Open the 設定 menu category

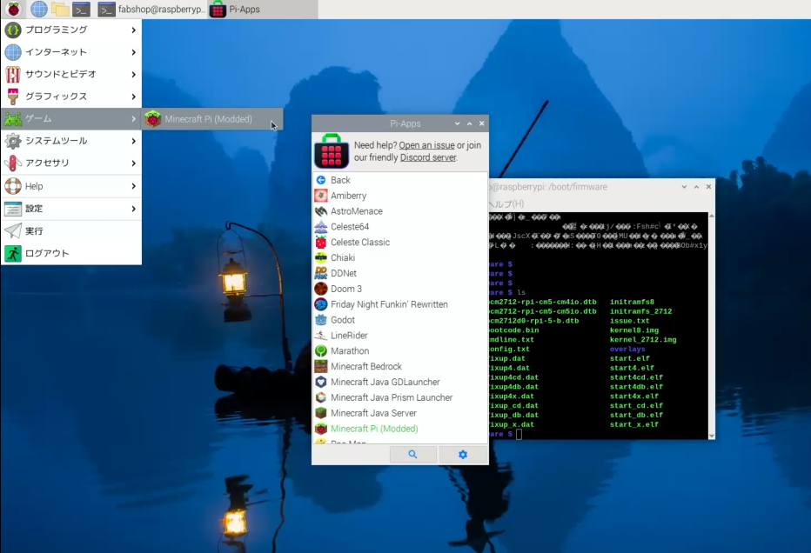tap(70, 209)
